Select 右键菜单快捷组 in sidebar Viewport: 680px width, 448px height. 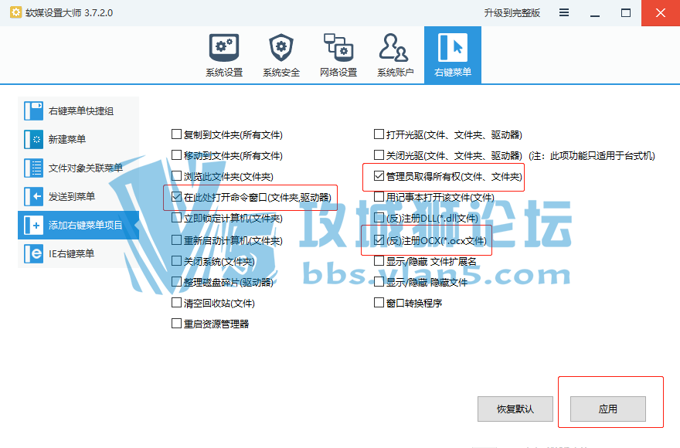79,111
